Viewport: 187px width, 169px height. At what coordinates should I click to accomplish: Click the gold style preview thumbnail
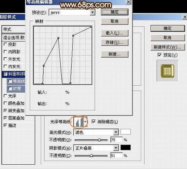click(167, 71)
